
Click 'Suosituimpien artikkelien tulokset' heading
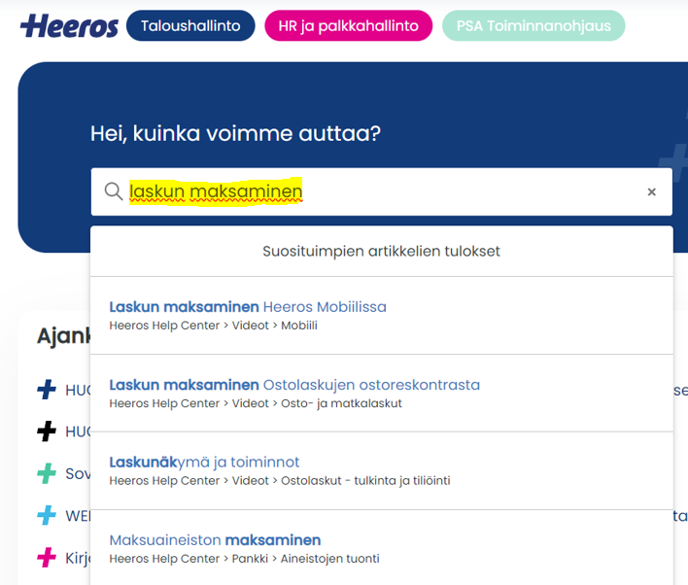pos(381,252)
